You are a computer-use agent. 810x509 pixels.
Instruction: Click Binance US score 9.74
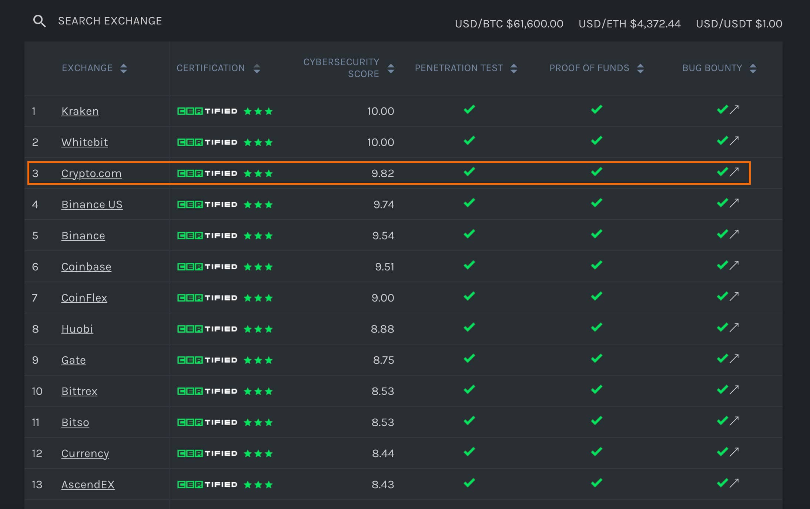pyautogui.click(x=384, y=204)
